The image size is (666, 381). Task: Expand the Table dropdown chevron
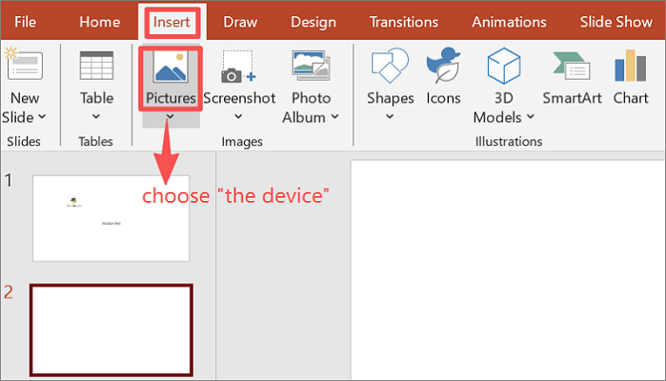96,116
